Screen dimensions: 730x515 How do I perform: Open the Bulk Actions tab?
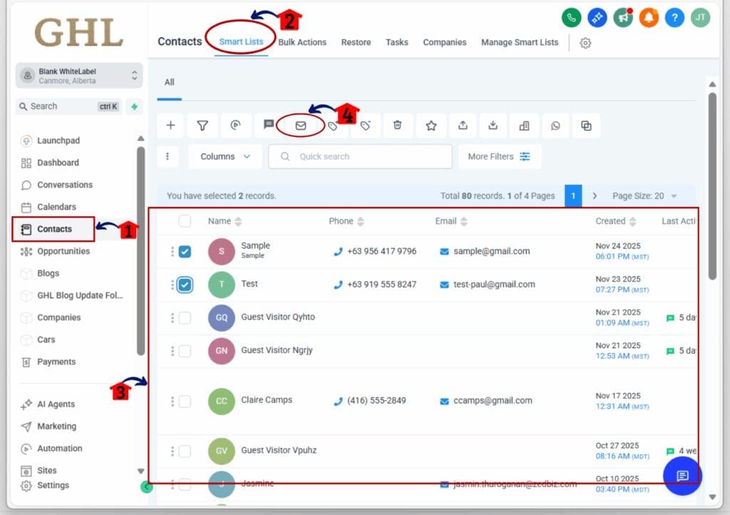point(302,42)
